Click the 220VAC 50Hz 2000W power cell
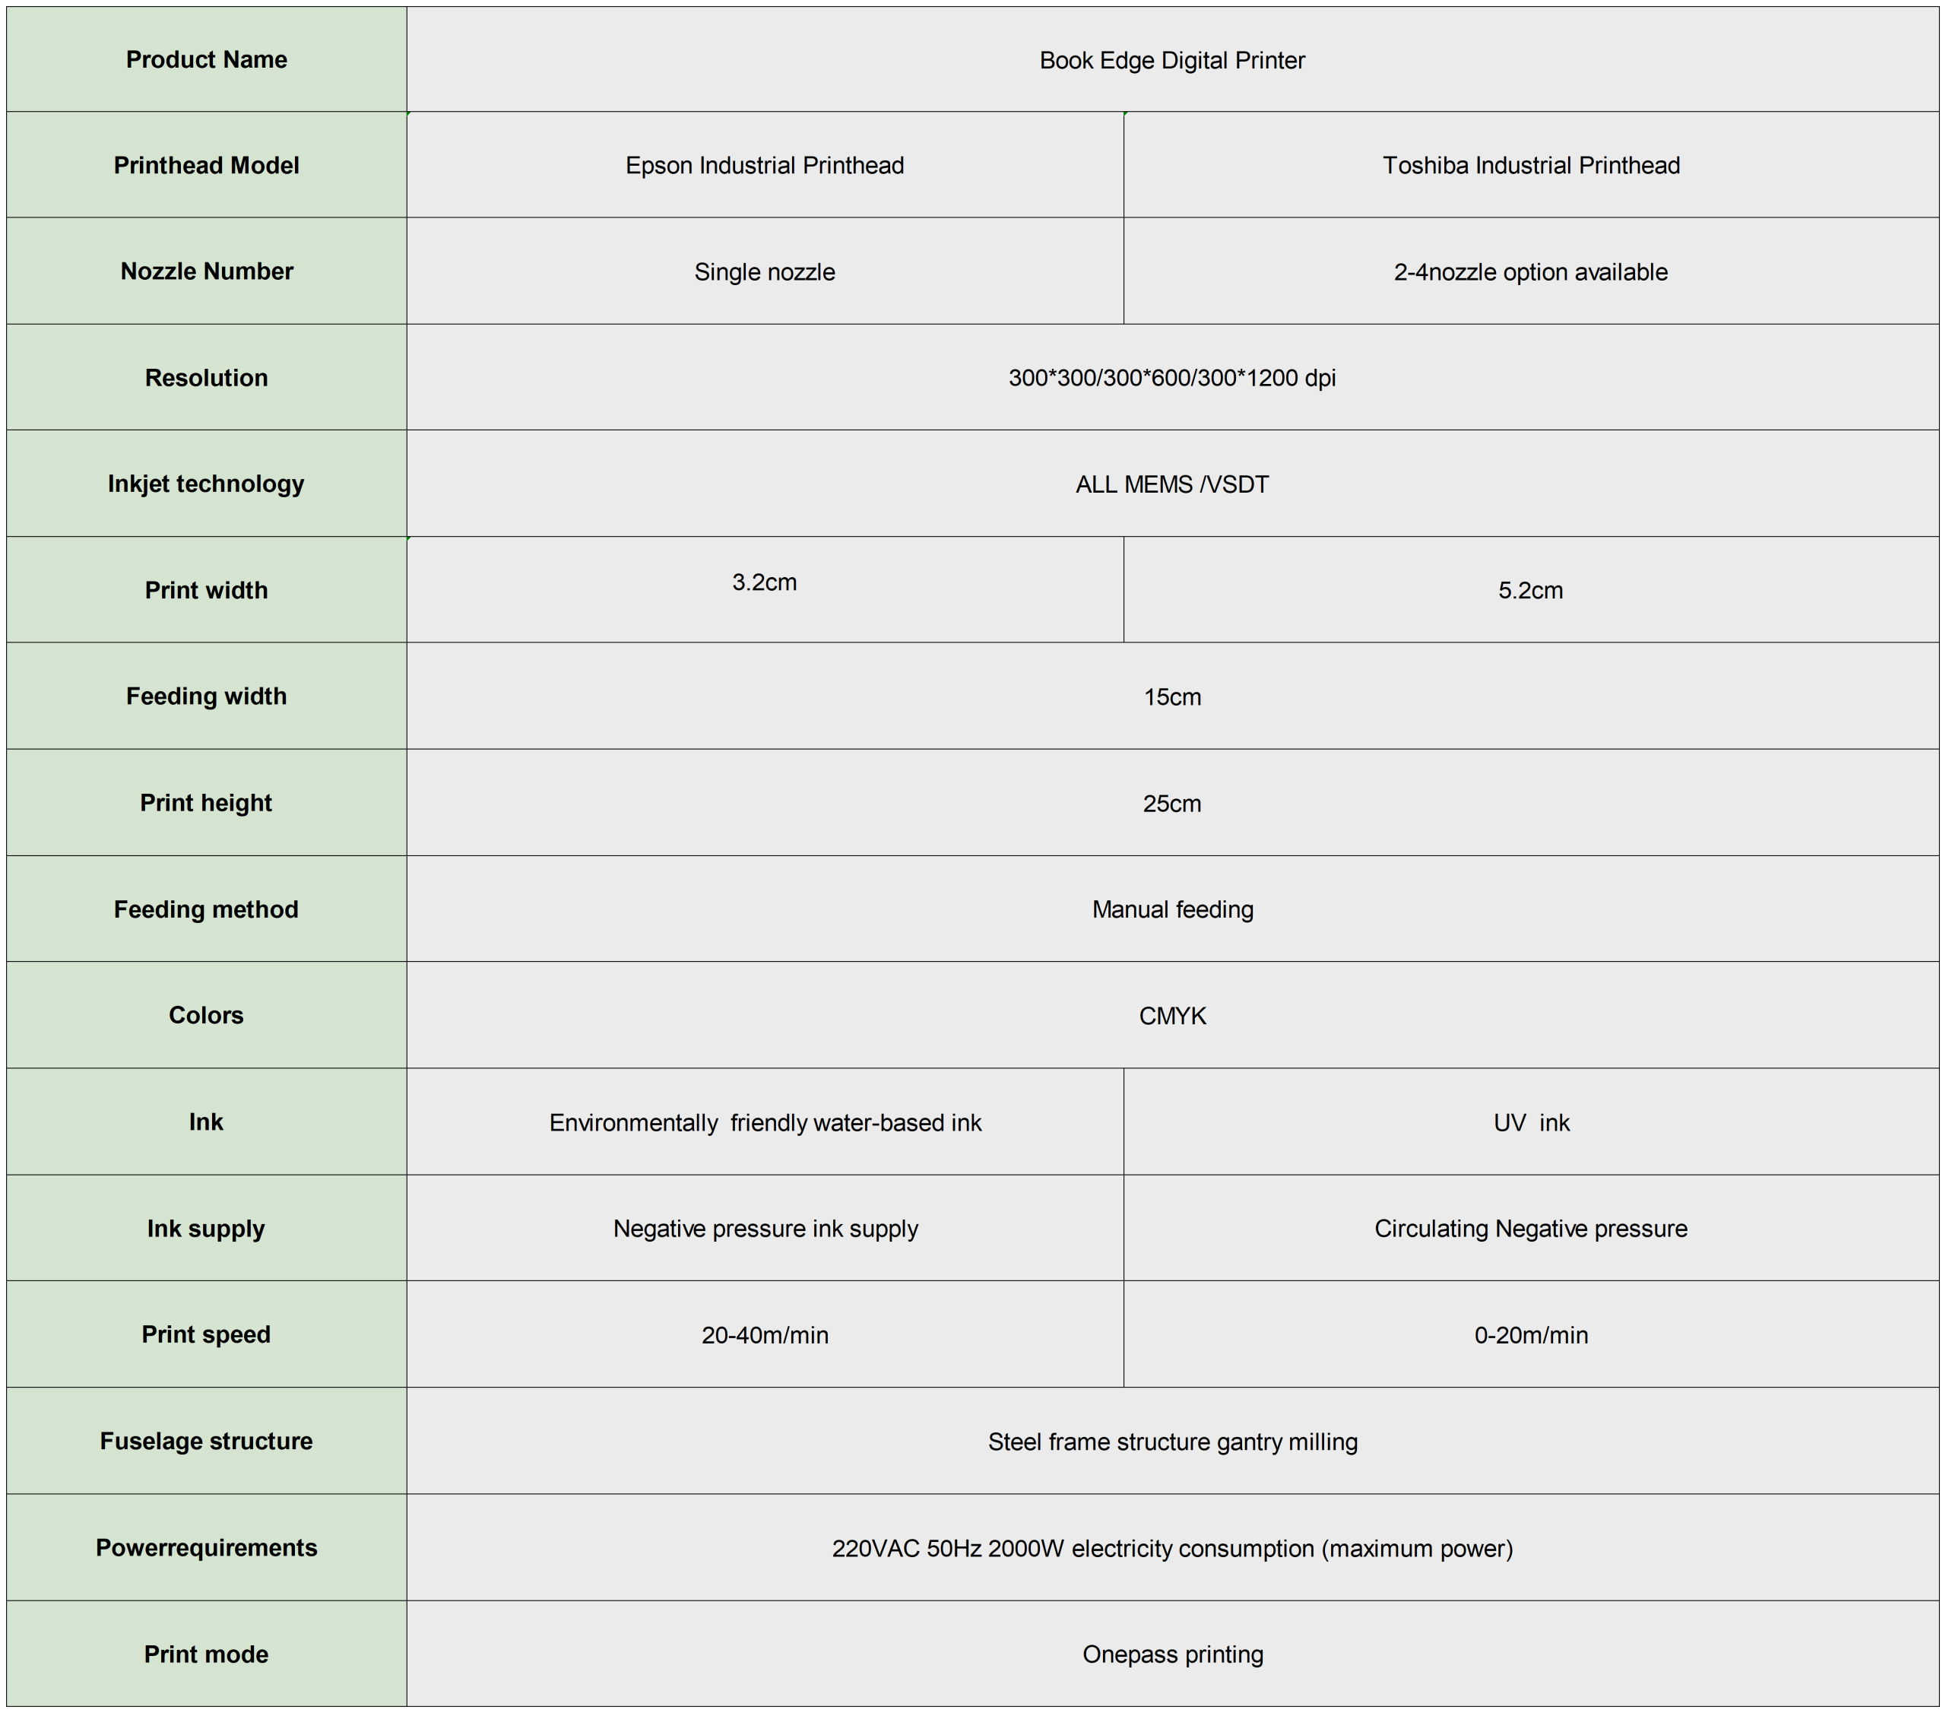1946x1713 pixels. click(1171, 1548)
